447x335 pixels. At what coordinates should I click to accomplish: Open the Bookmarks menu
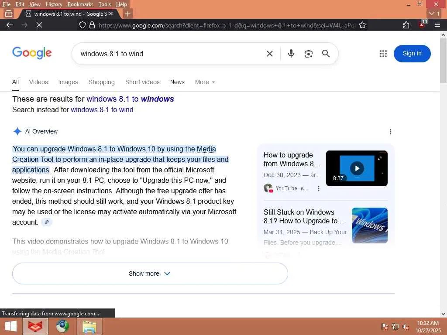click(80, 4)
